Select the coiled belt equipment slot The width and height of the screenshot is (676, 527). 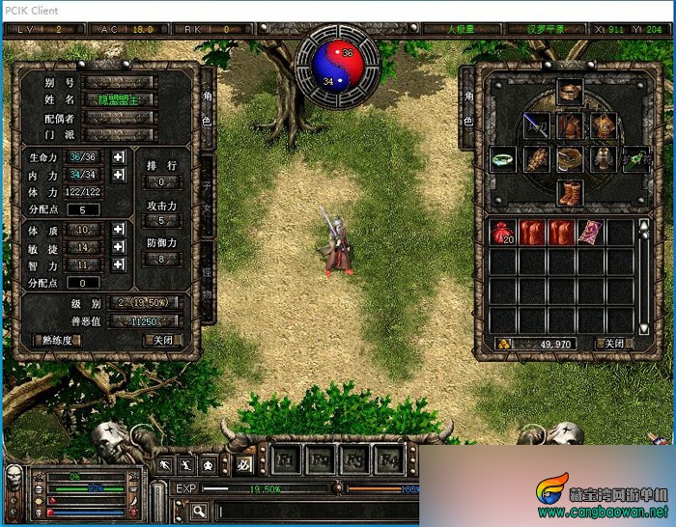coord(570,159)
